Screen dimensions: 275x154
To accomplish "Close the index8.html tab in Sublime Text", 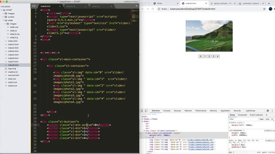I will tap(60, 6).
